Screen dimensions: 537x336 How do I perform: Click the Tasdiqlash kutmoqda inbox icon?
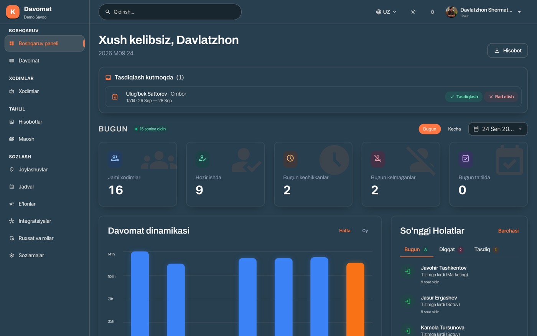pyautogui.click(x=108, y=78)
